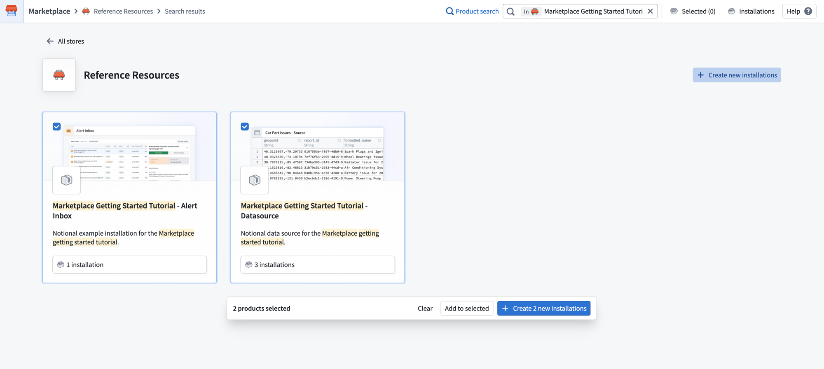Click the Help question mark icon
Viewport: 824px width, 369px height.
pos(808,11)
